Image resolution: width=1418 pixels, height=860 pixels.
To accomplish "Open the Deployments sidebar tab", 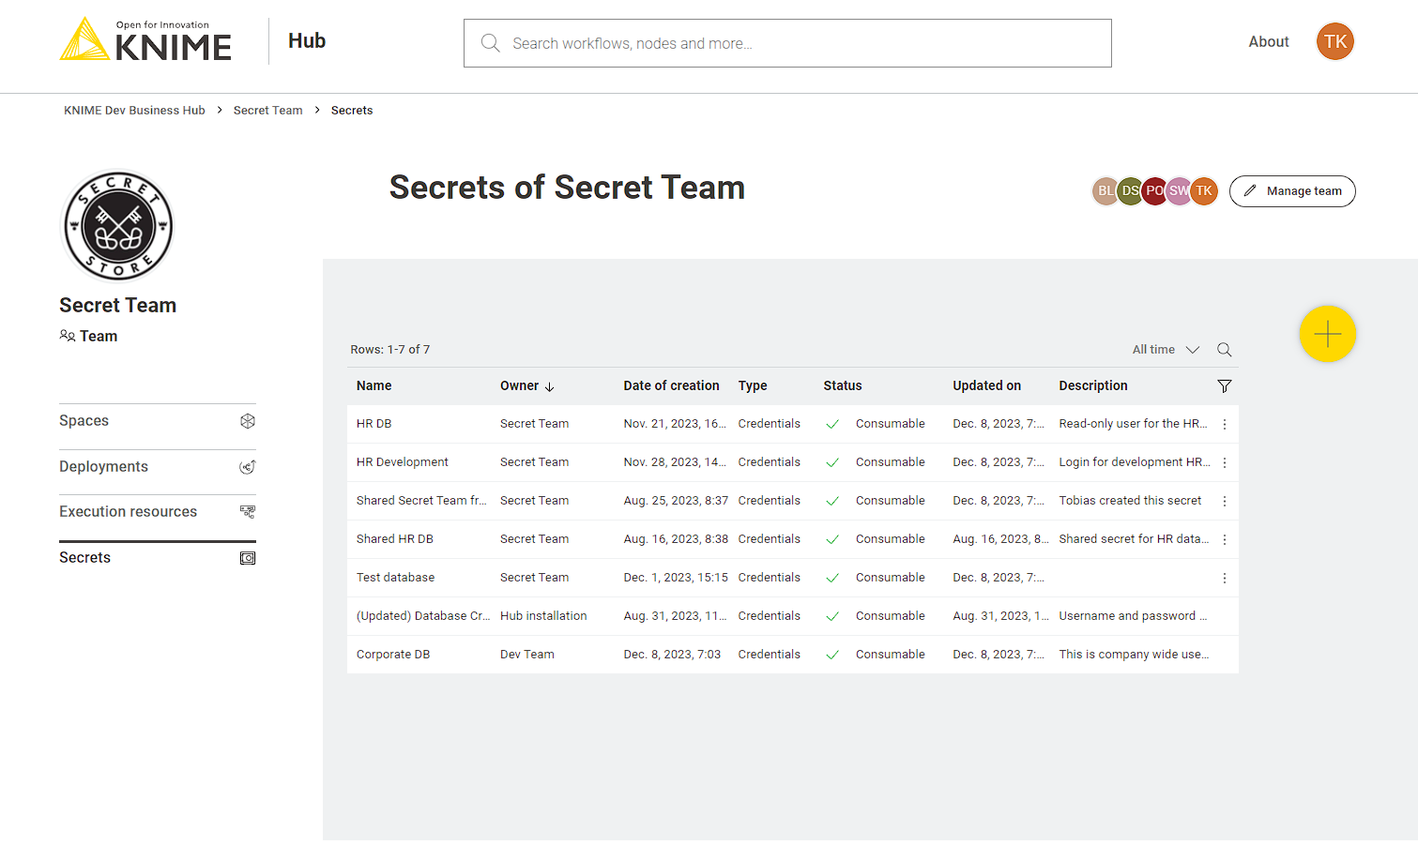I will click(158, 467).
